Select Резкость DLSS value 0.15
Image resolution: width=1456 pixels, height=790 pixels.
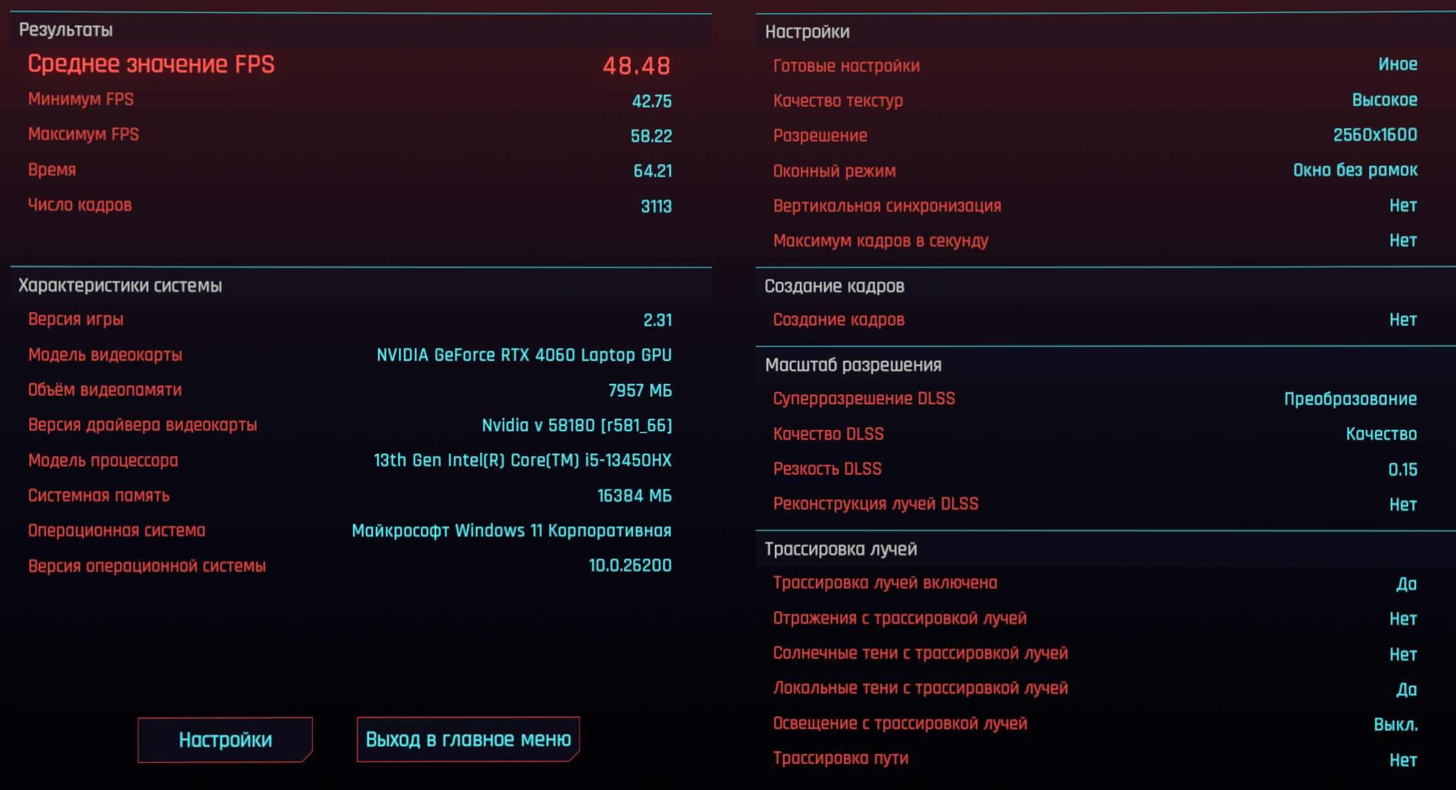[x=1403, y=469]
